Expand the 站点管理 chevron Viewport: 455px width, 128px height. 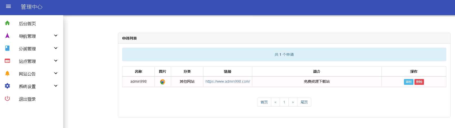click(x=56, y=61)
